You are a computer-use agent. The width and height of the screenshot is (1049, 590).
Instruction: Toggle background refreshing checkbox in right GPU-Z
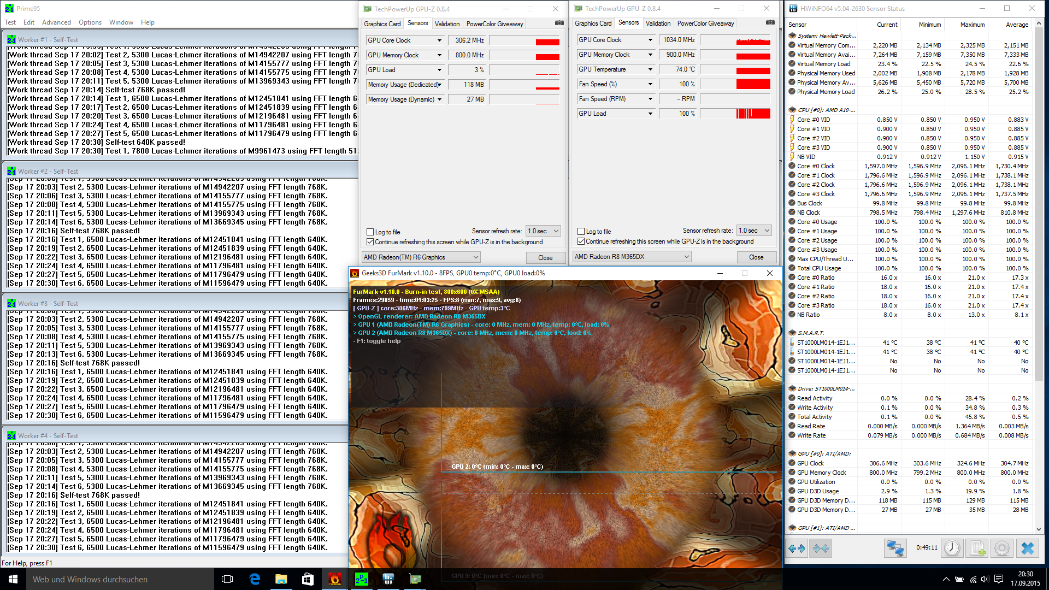click(x=581, y=241)
